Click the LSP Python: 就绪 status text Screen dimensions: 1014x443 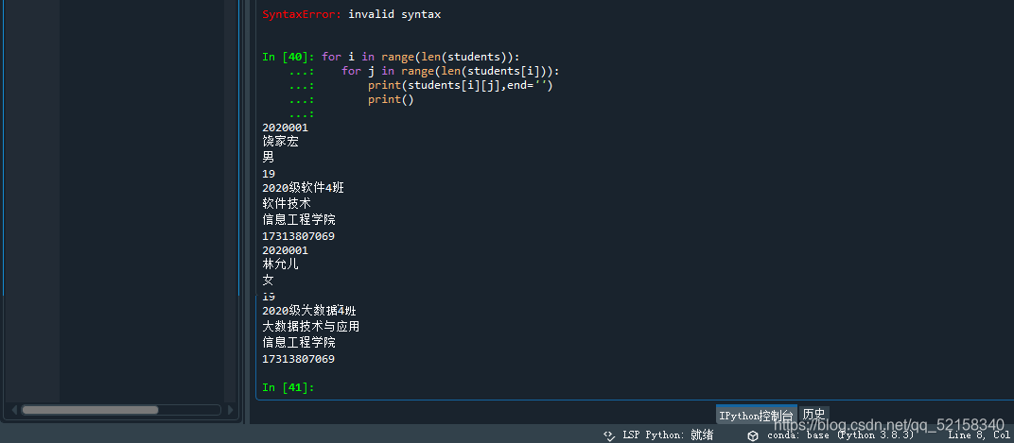click(x=668, y=435)
